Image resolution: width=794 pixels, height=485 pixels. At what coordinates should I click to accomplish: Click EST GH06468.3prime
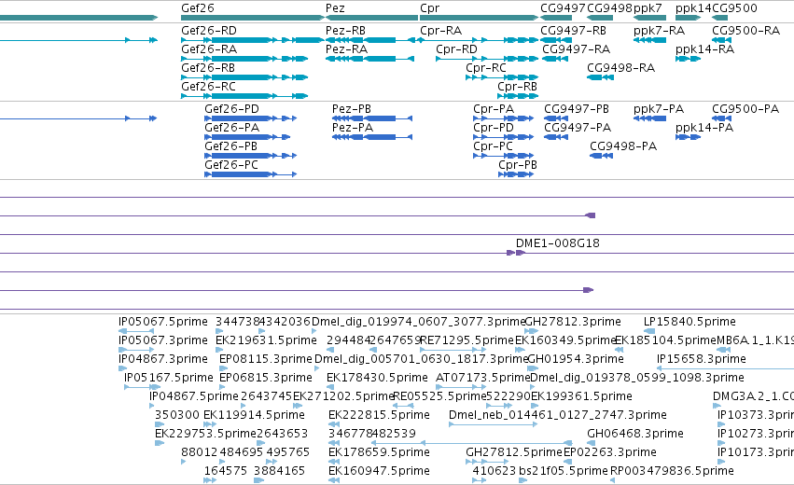(x=635, y=434)
